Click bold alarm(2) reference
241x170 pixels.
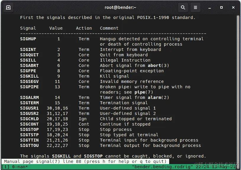158,97
